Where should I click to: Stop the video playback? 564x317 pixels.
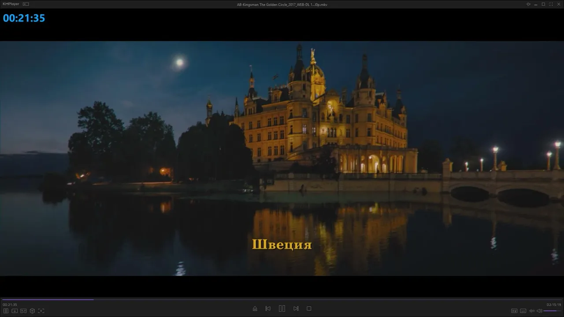pos(309,309)
